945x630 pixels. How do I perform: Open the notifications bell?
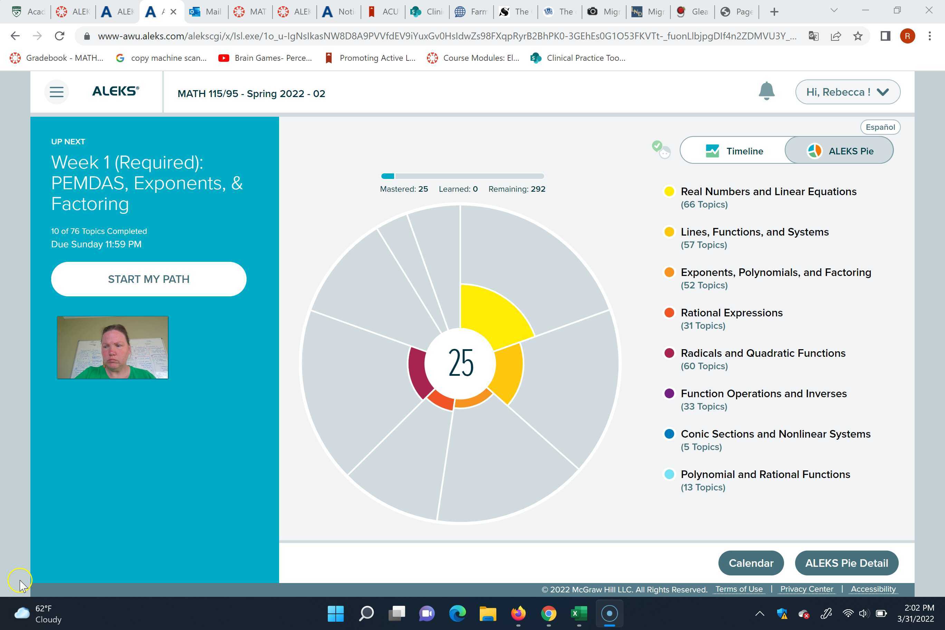(766, 91)
